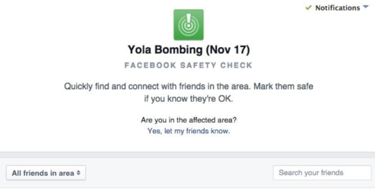Click up-down arrows on friends filter
375x190 pixels.
point(78,173)
